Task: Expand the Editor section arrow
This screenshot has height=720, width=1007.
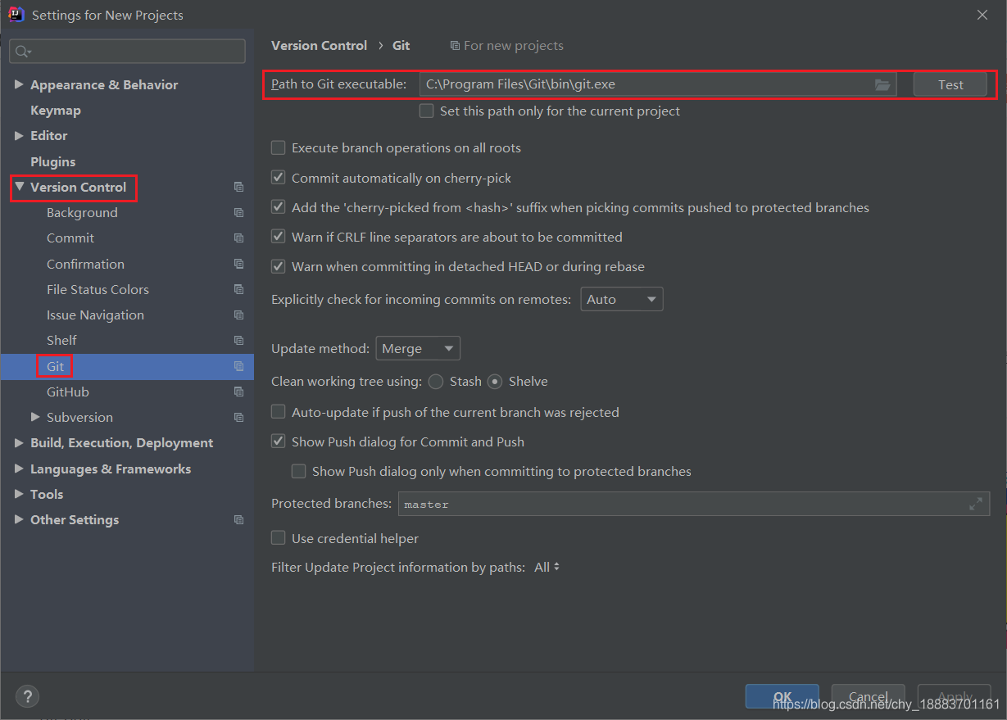Action: click(x=19, y=135)
